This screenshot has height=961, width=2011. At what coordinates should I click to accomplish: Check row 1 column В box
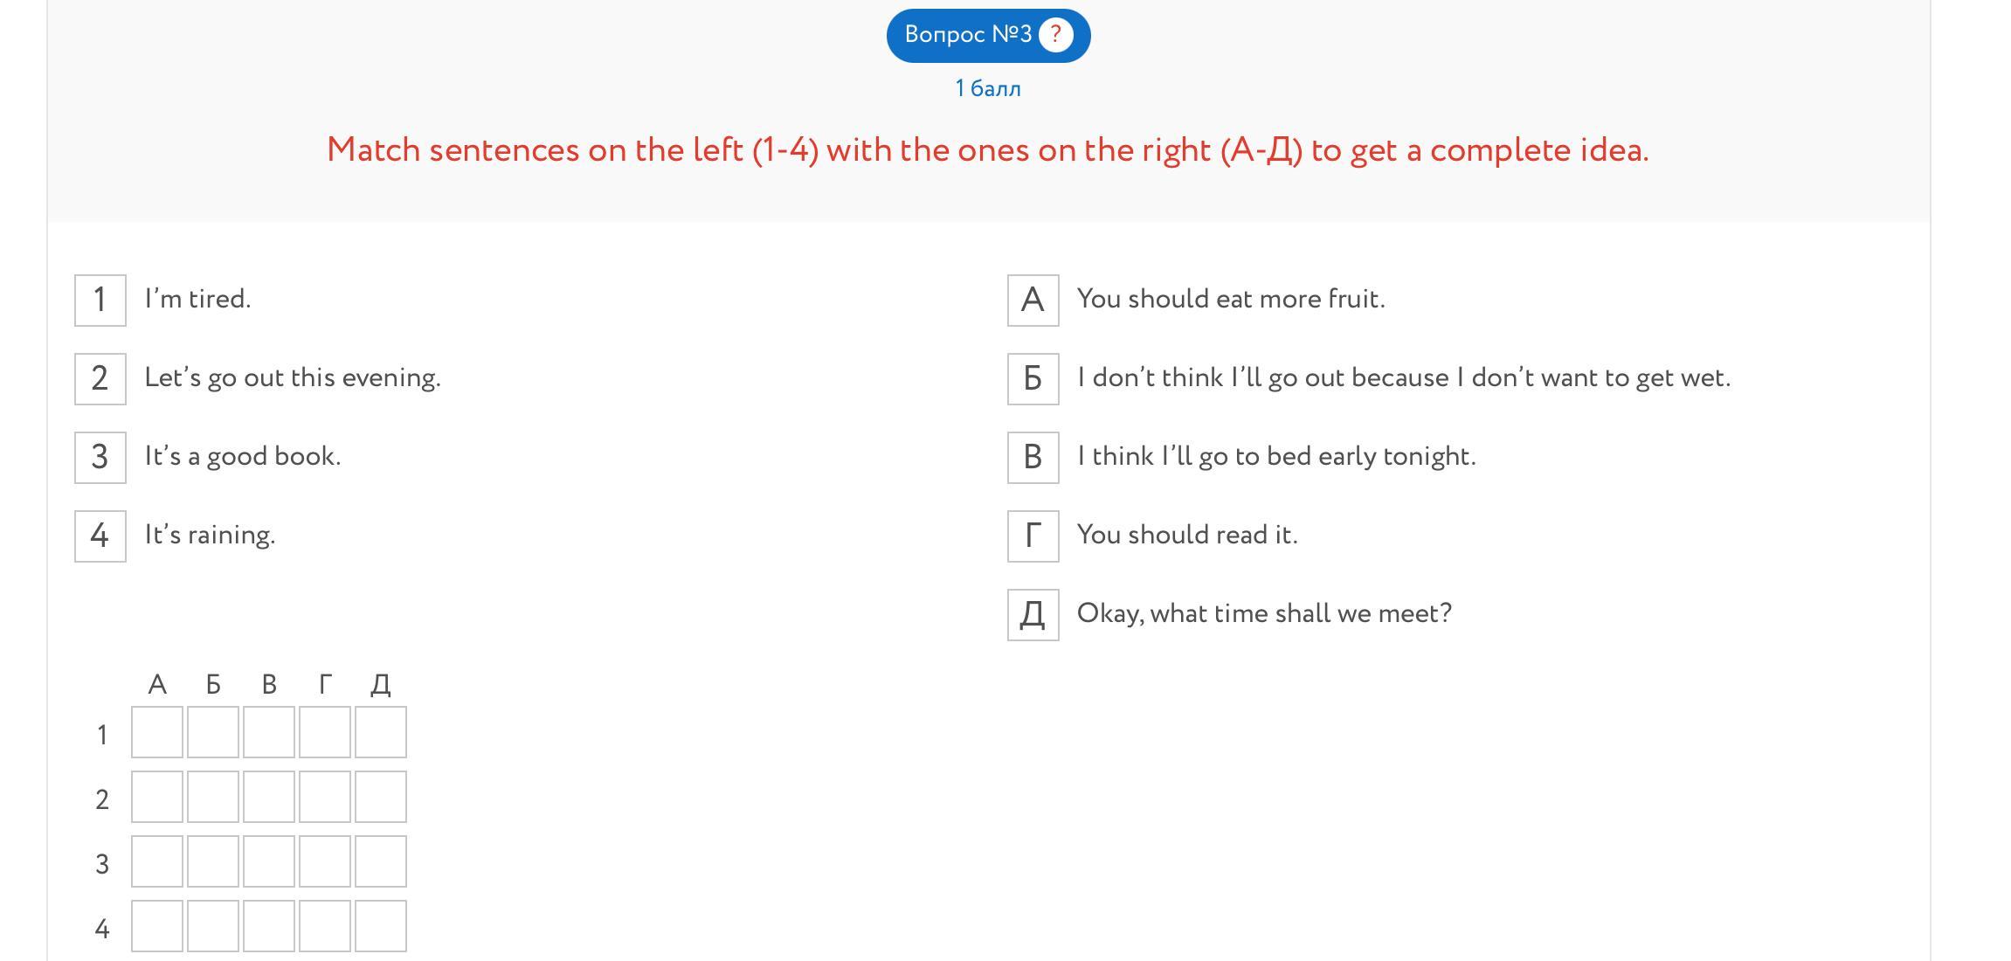coord(269,732)
